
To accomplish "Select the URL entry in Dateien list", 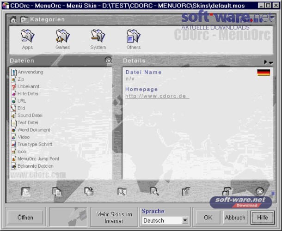I will click(x=18, y=101).
